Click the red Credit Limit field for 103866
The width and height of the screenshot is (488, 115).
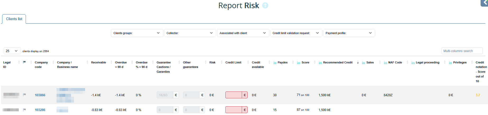tap(234, 95)
